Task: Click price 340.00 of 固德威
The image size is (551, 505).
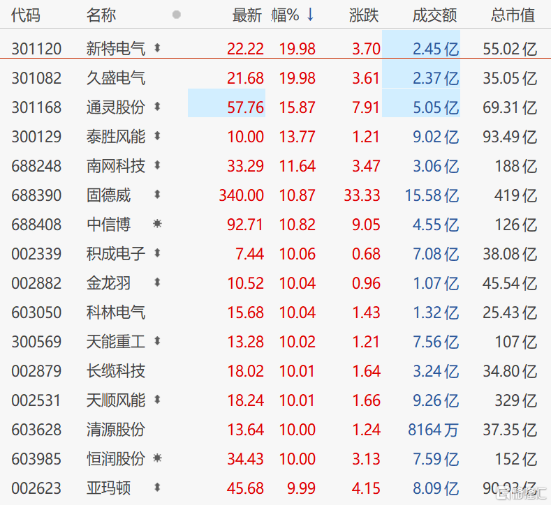Action: coord(242,195)
